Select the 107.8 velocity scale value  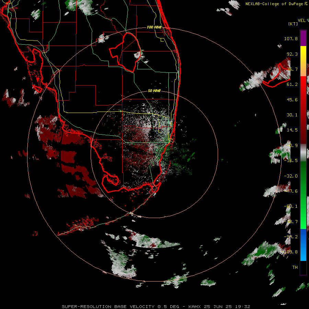tap(291, 38)
